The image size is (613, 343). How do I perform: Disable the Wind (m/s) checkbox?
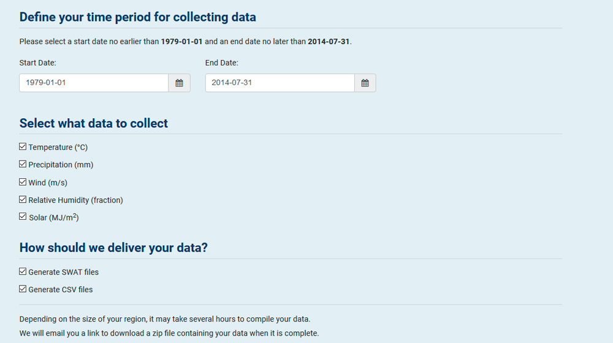[23, 182]
